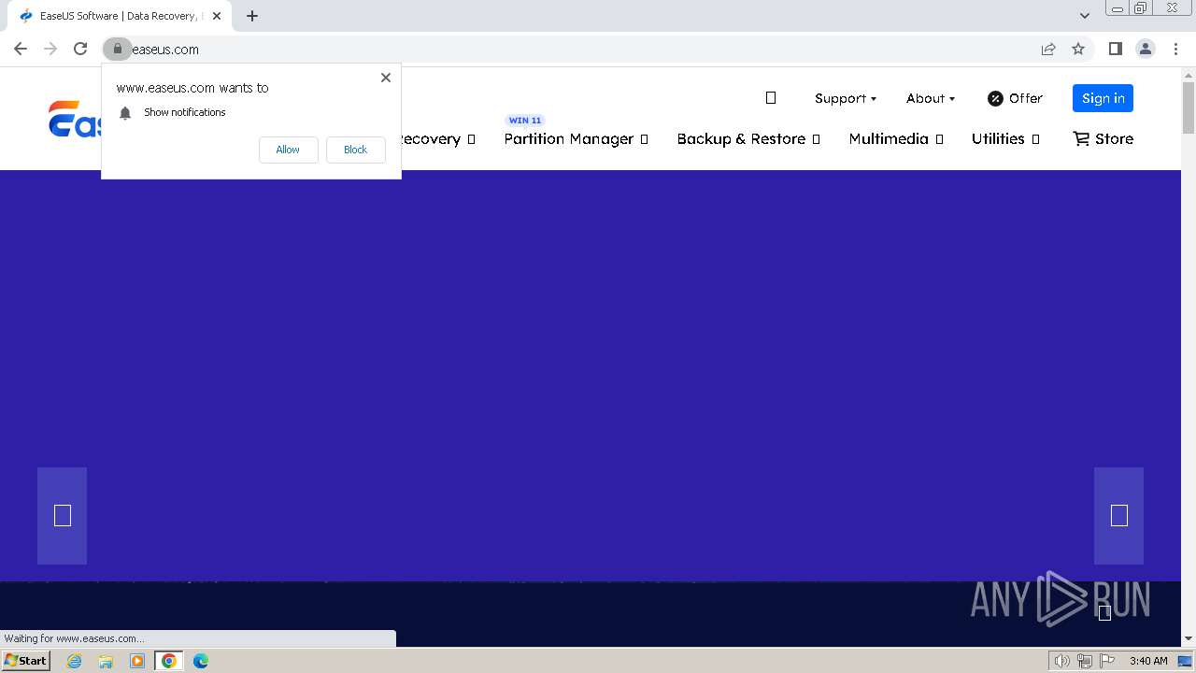1196x673 pixels.
Task: Open Utilities dropdown
Action: (1005, 138)
